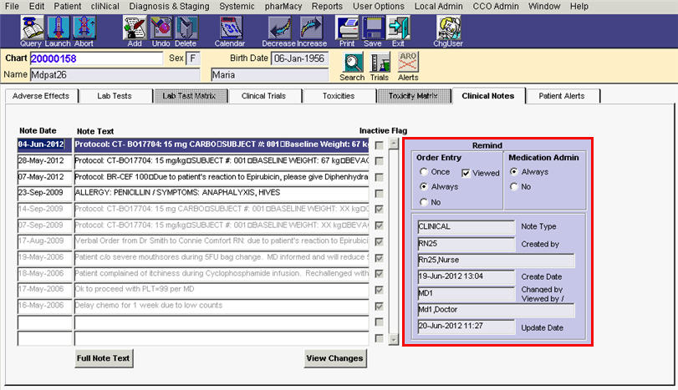The height and width of the screenshot is (390, 678).
Task: Click the ChgUser icon
Action: 448,30
